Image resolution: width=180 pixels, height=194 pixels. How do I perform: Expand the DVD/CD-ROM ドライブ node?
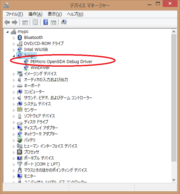point(14,44)
